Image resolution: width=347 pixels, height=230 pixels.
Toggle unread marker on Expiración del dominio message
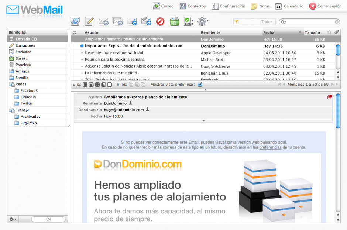tap(82, 46)
